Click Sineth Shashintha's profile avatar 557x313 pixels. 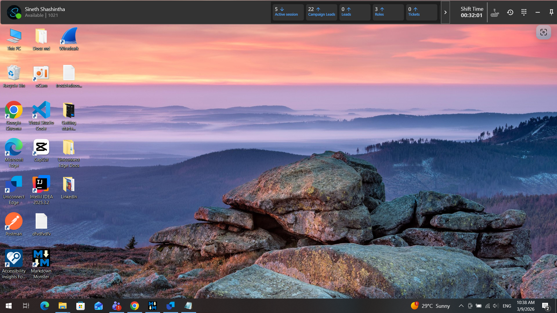14,12
